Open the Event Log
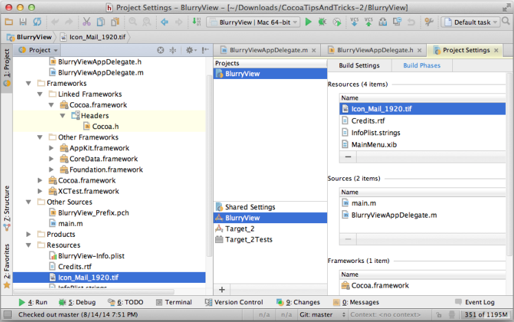The width and height of the screenshot is (514, 322). pyautogui.click(x=475, y=302)
